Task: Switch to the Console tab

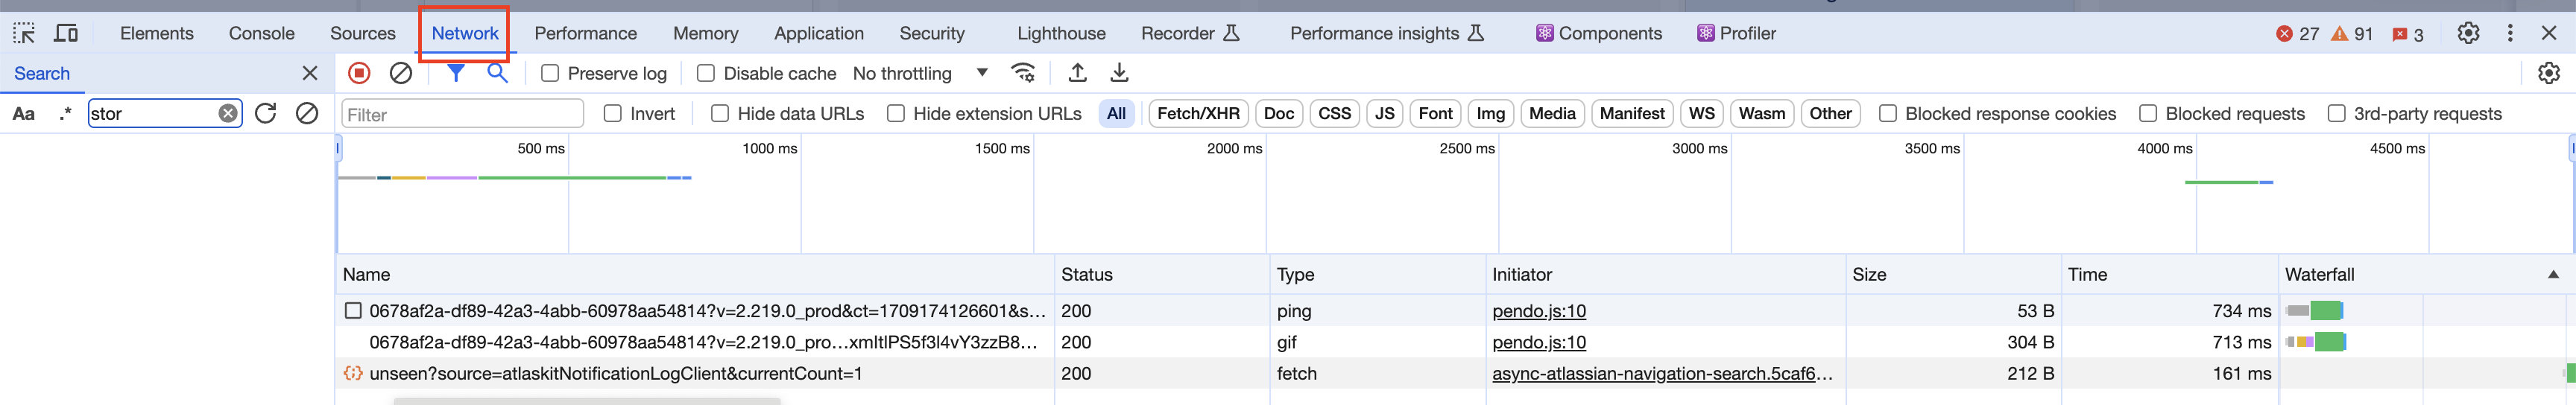Action: point(261,33)
